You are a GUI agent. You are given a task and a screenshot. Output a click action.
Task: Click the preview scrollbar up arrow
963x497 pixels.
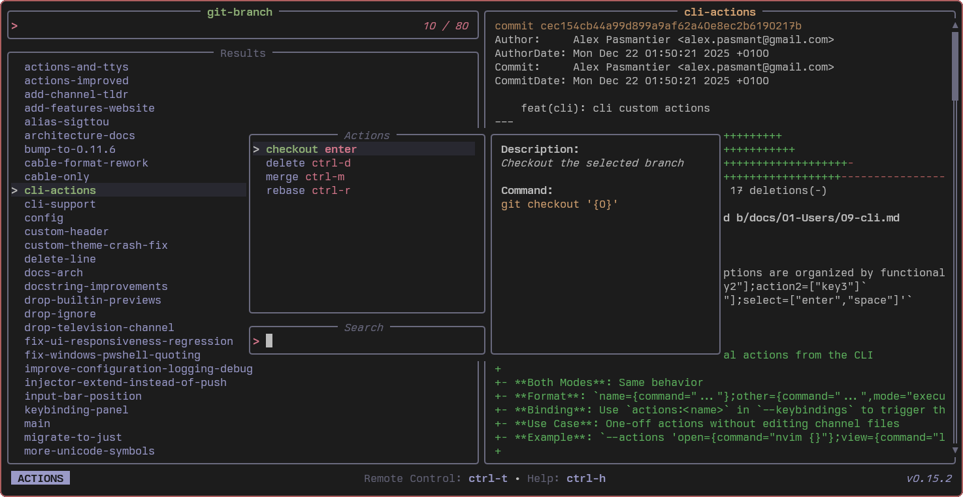click(x=955, y=25)
